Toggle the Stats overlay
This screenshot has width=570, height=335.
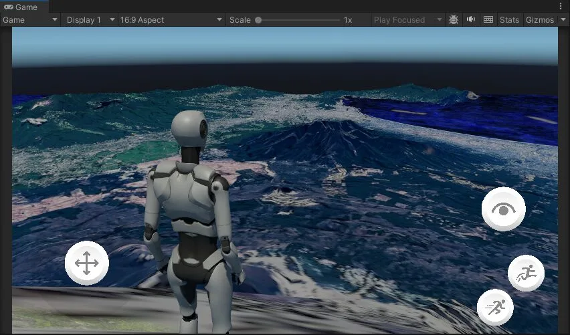[x=509, y=20]
